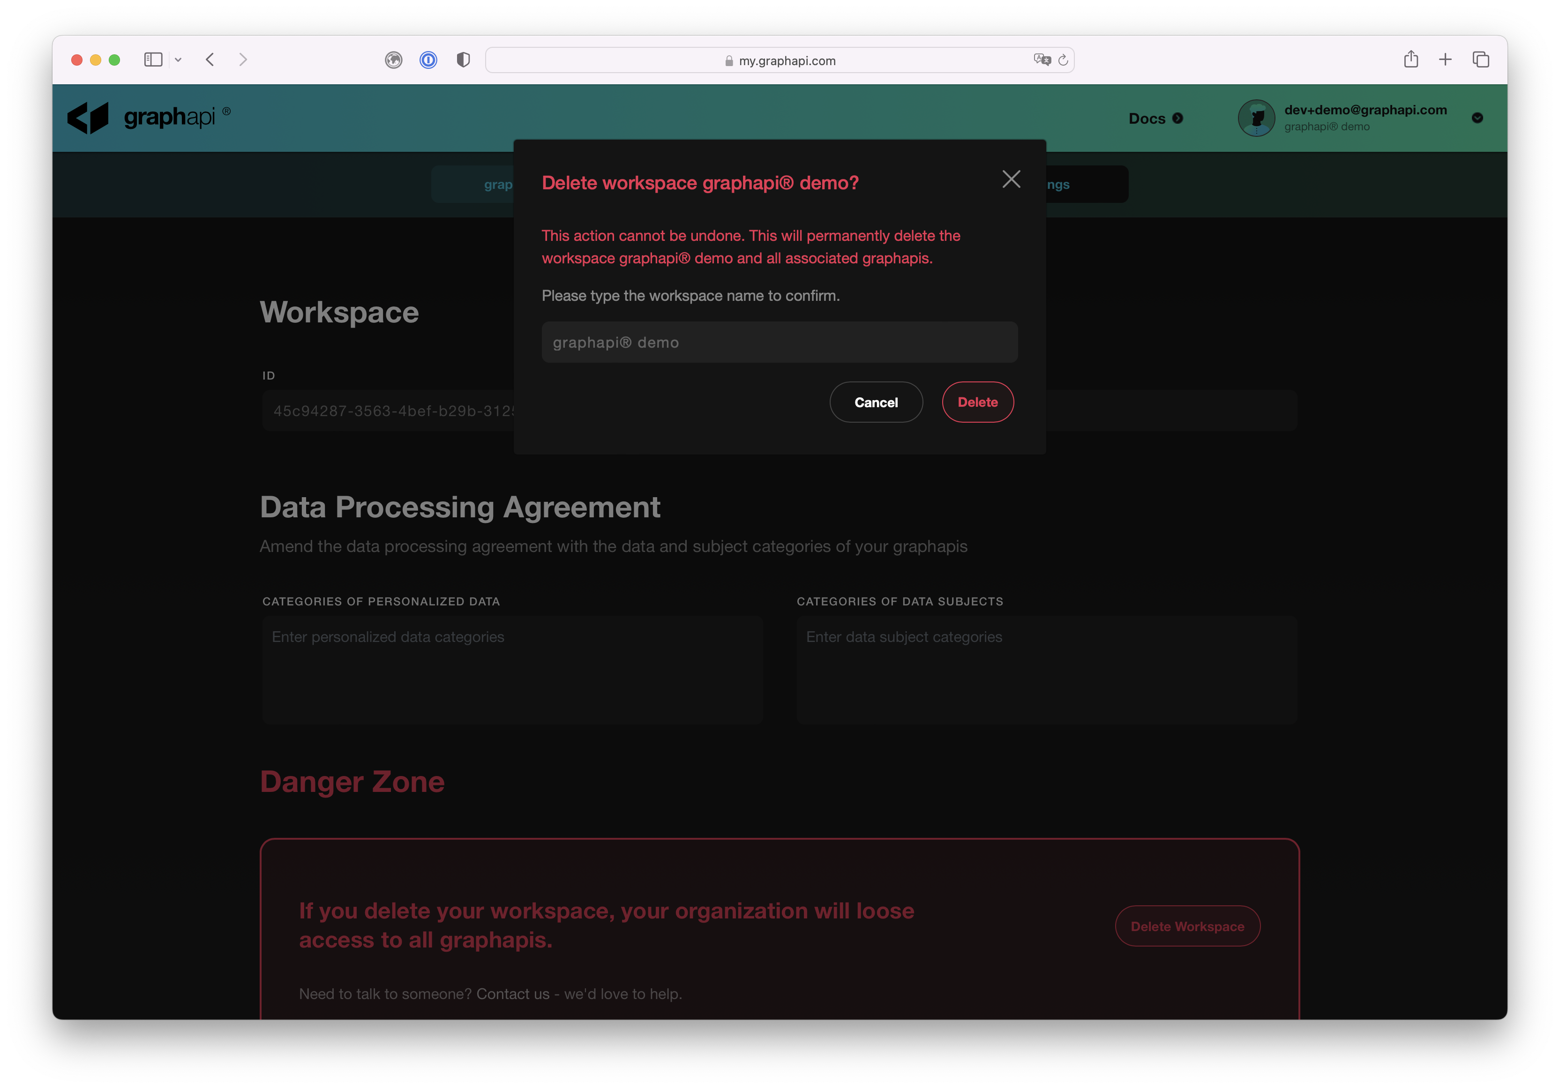Open the 1Password extension icon
The image size is (1560, 1089).
(428, 60)
